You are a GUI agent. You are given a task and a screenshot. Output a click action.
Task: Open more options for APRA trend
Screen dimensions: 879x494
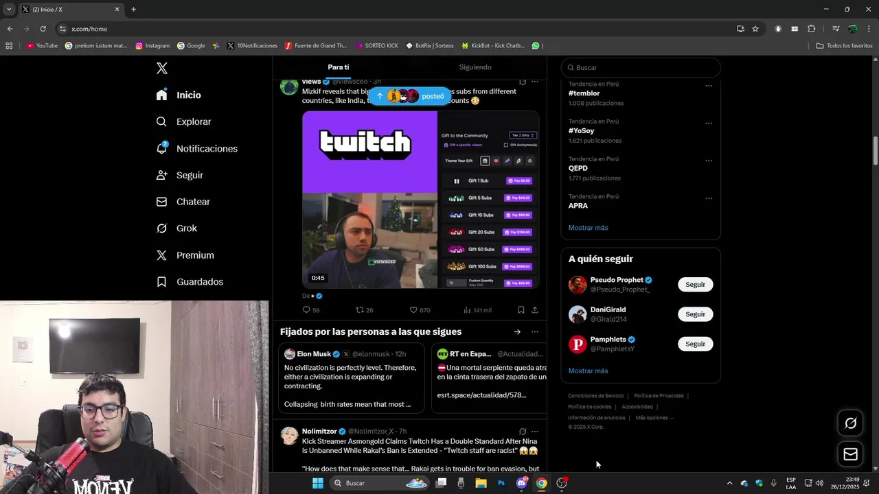[709, 198]
